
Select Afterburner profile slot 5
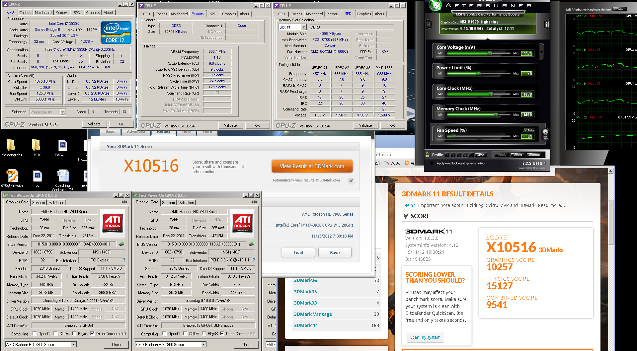coord(471,155)
